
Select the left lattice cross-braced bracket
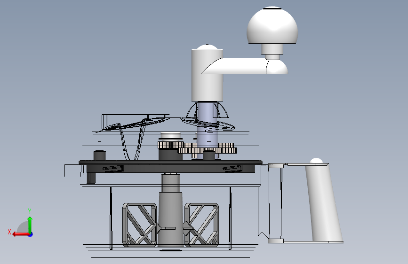140,225
